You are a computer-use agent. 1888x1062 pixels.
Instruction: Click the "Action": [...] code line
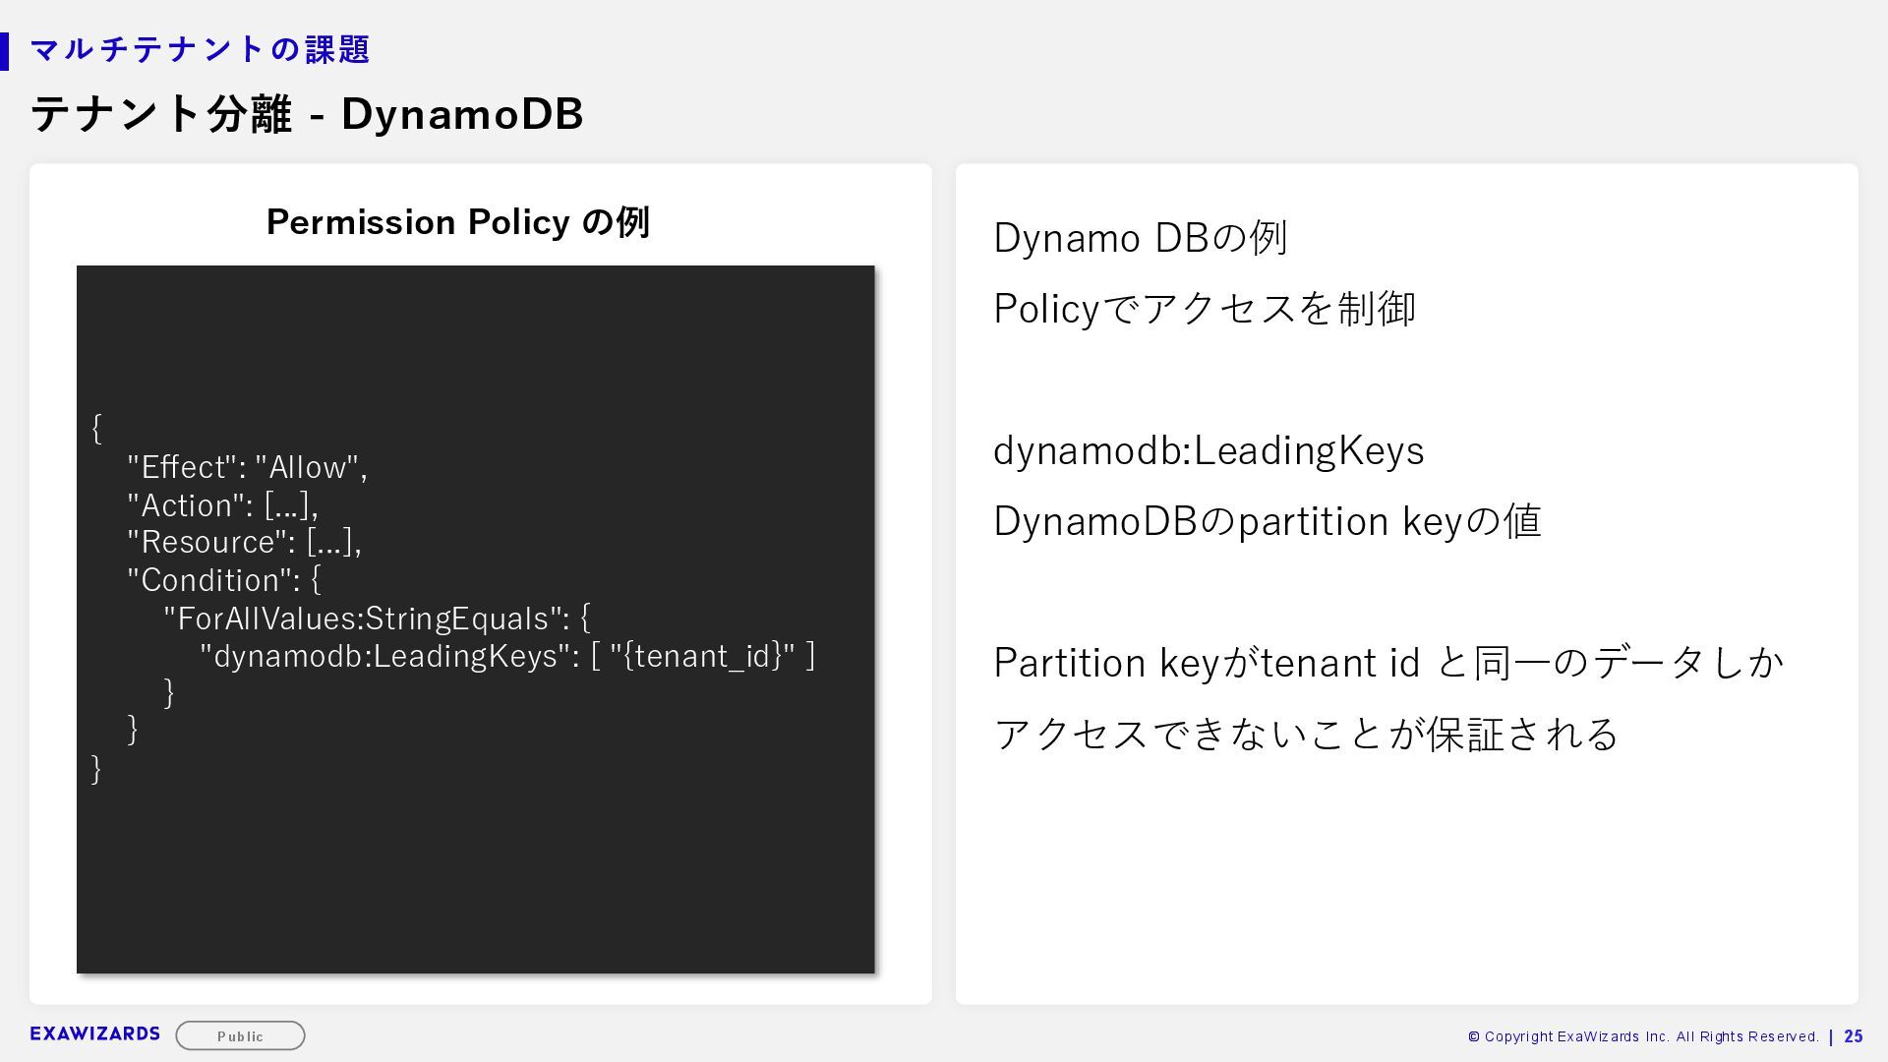[222, 505]
